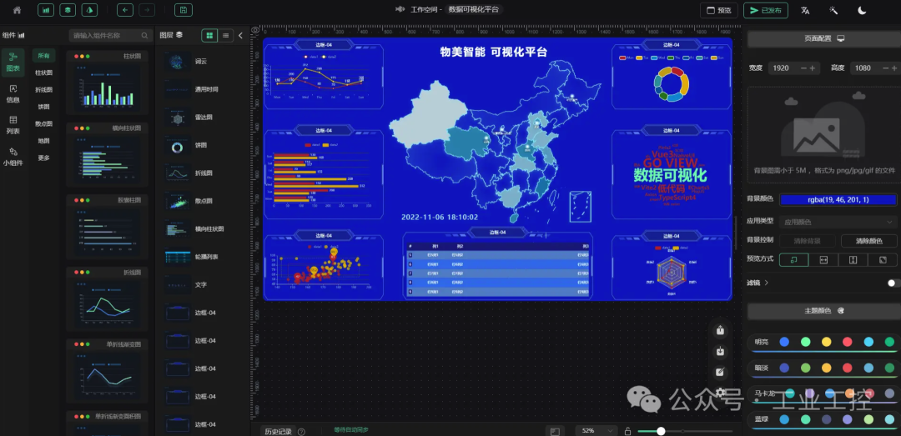
Task: Toggle the 滤镜 filter switch
Action: pyautogui.click(x=893, y=283)
